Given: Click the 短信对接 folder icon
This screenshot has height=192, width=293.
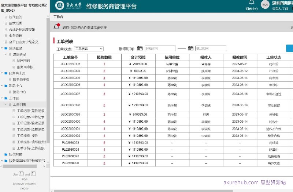Looking at the screenshot, I should (x=6, y=154).
